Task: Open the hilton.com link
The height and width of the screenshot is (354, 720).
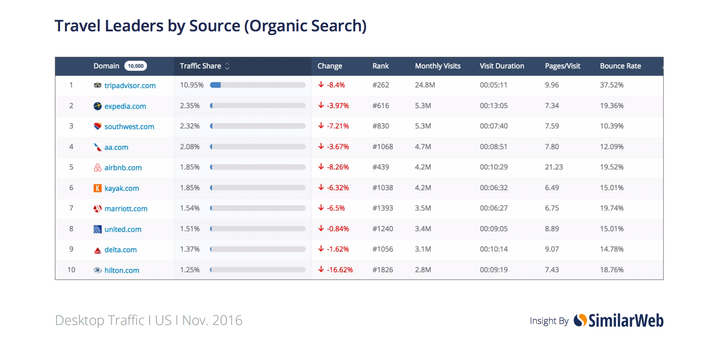Action: coord(122,270)
